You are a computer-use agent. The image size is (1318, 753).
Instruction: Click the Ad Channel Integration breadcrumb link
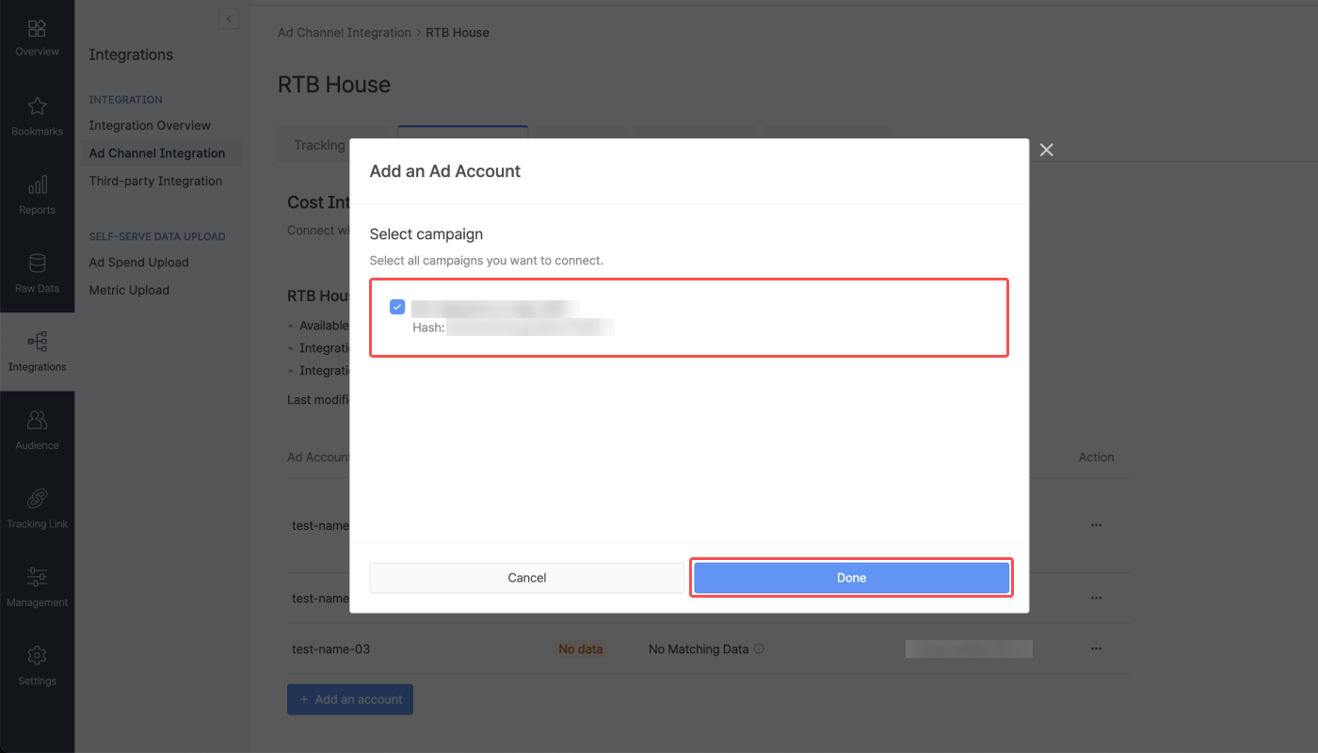(345, 32)
